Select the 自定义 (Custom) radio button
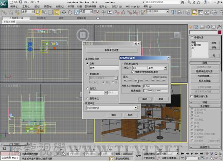Viewport: 223px width, 161px height. [x=87, y=89]
